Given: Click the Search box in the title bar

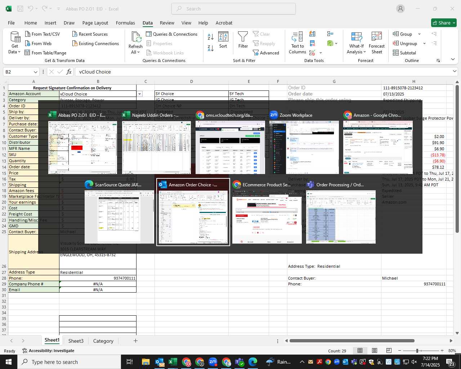Looking at the screenshot, I should (233, 9).
